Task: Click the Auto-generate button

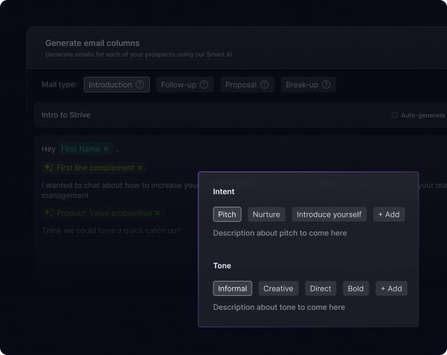Action: point(418,115)
